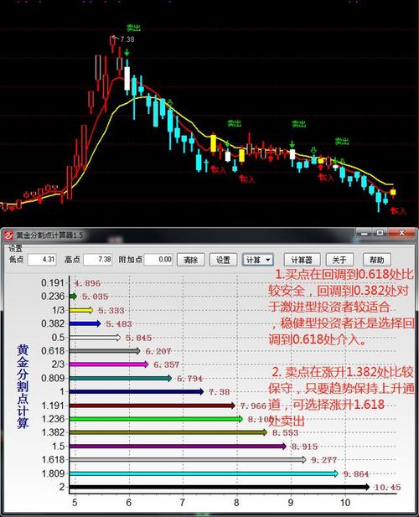Image resolution: width=419 pixels, height=517 pixels.
Task: Maximize the golden ratio calculator window
Action: coord(380,233)
